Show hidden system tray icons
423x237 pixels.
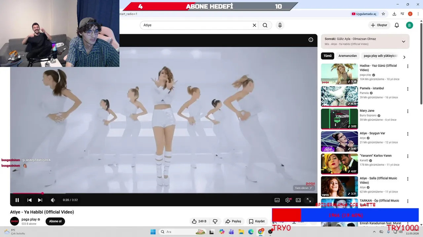coord(374,232)
